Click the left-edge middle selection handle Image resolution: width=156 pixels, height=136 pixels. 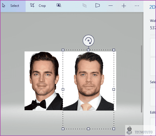point(63,89)
